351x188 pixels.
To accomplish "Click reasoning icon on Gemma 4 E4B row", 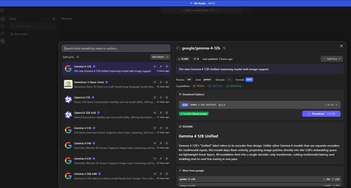I will pos(167,143).
